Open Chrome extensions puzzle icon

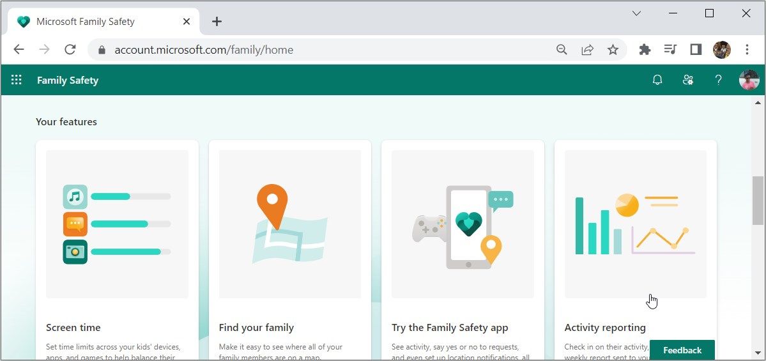(645, 49)
